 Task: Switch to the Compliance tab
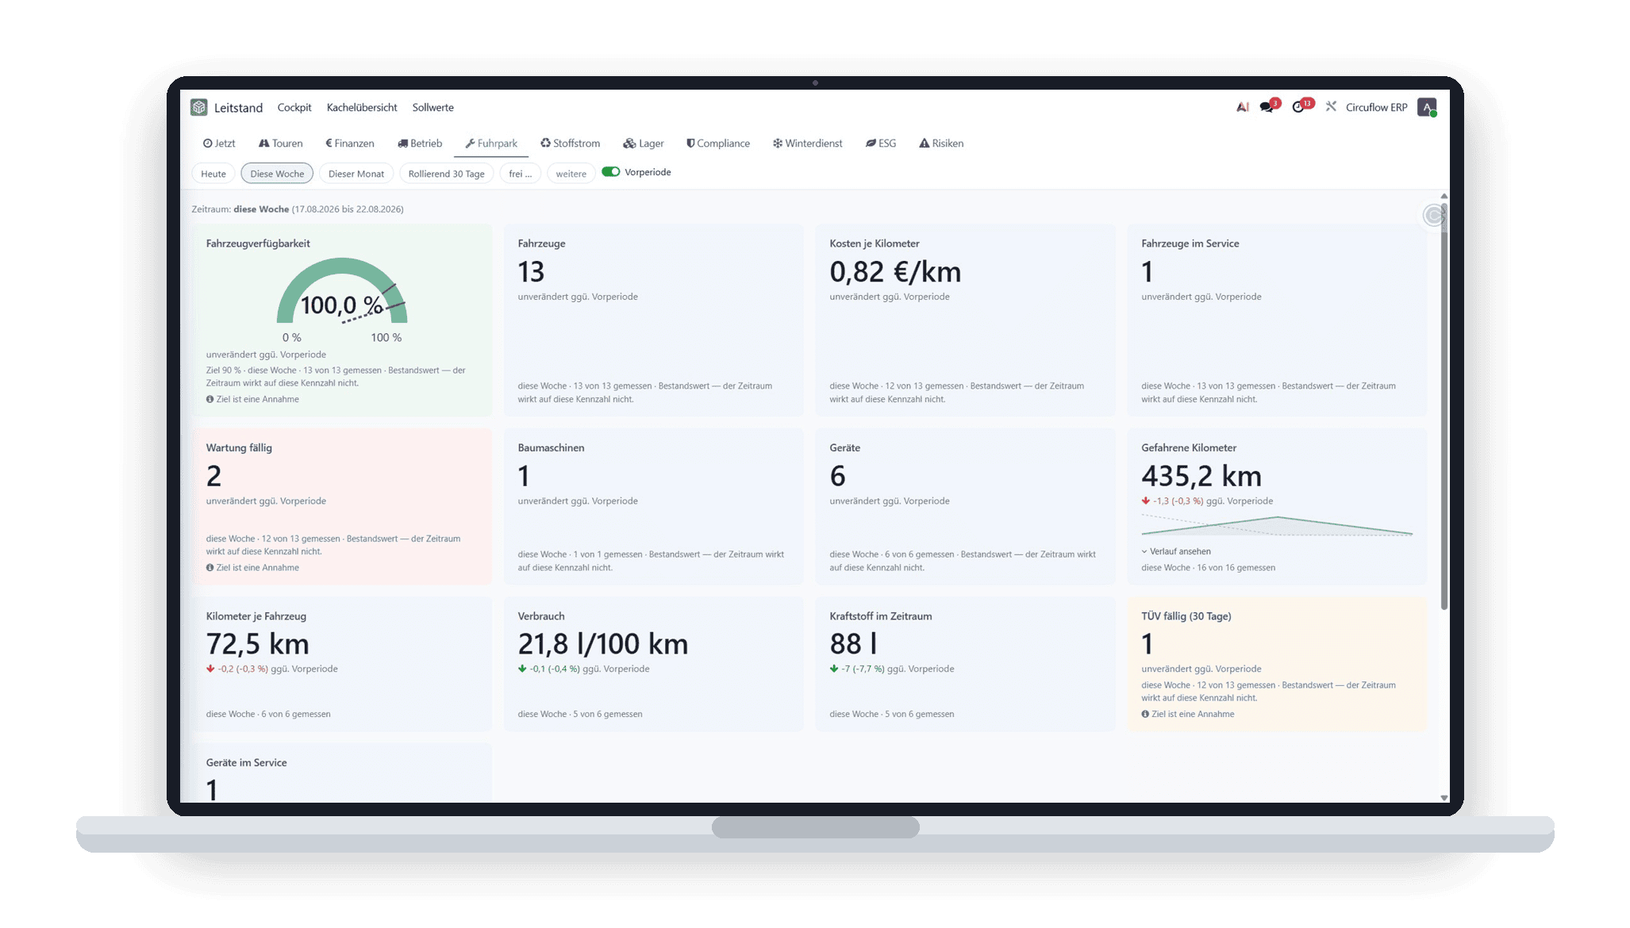(718, 144)
